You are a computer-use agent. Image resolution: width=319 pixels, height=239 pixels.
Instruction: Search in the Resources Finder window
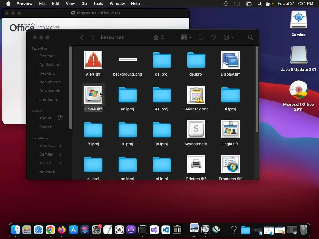coord(250,37)
